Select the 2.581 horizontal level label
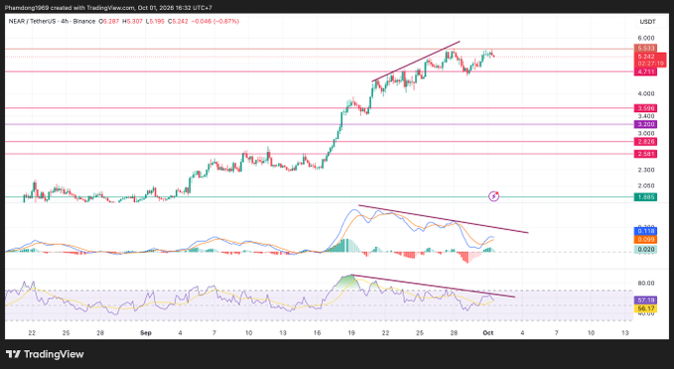The image size is (674, 369). coord(645,154)
